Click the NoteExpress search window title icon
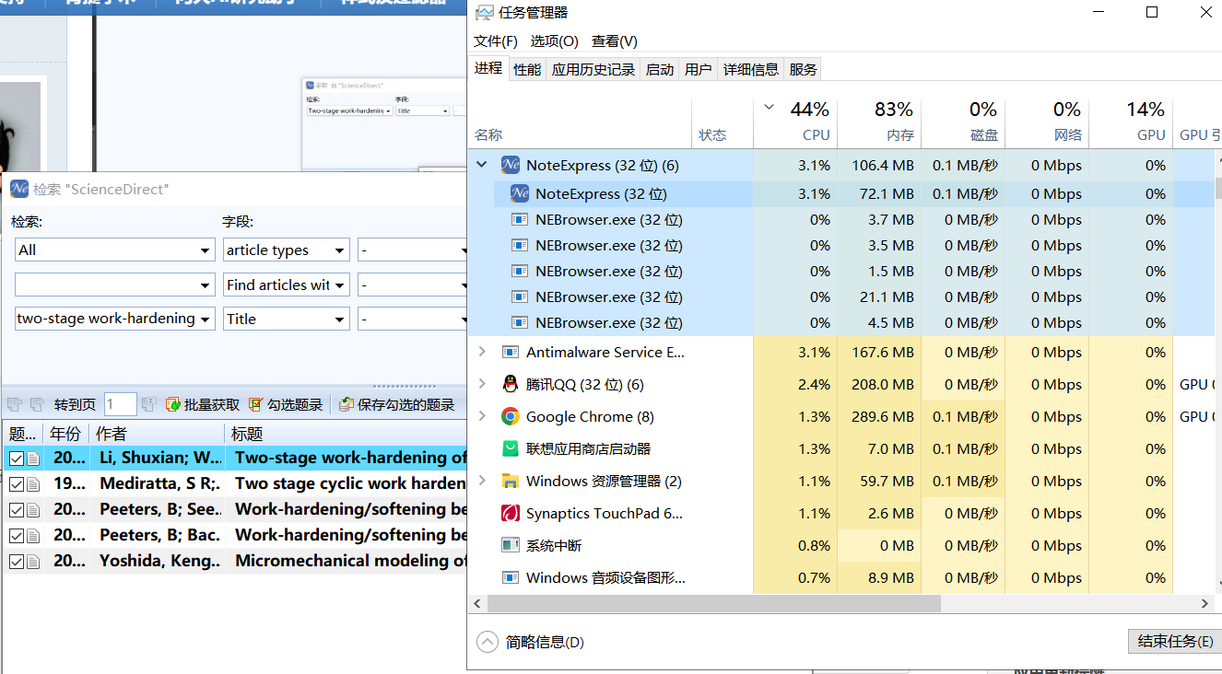This screenshot has height=674, width=1222. 19,189
